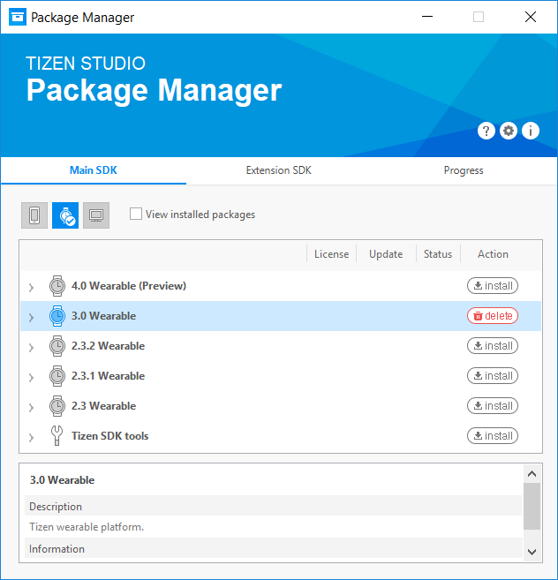Select the TV platform filter icon
Image resolution: width=558 pixels, height=580 pixels.
[x=96, y=215]
